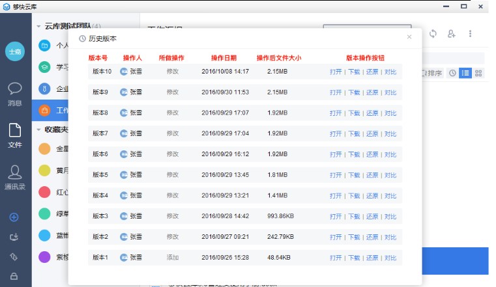Screen dimensions: 496x287
Task: Collapse the 收藏夹 favorites group
Action: click(38, 130)
